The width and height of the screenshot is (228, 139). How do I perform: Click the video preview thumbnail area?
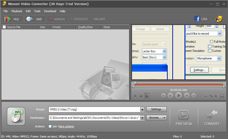(179, 52)
